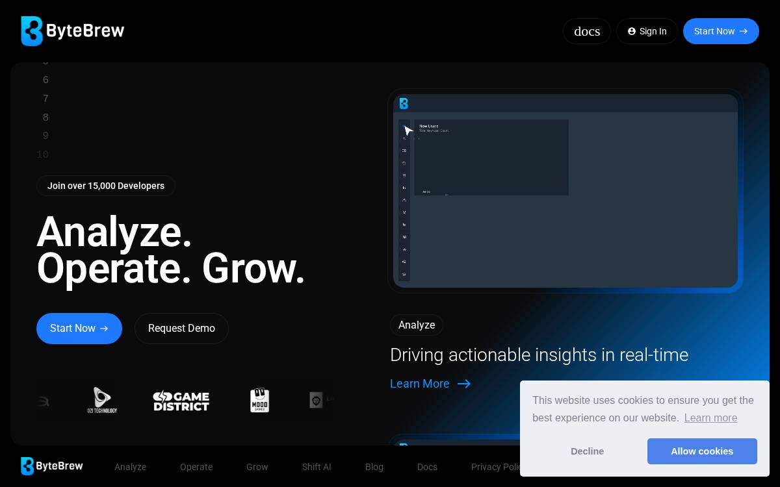Click the Game District logo
The image size is (780, 487).
pyautogui.click(x=181, y=401)
